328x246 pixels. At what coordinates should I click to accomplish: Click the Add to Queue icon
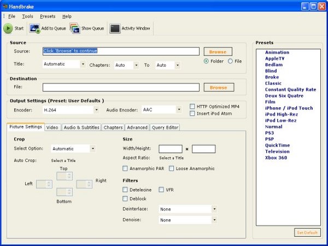point(34,28)
